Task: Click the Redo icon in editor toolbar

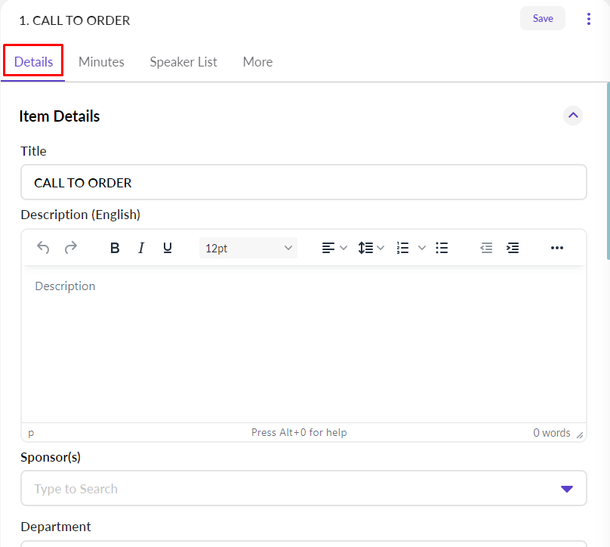Action: coord(70,248)
